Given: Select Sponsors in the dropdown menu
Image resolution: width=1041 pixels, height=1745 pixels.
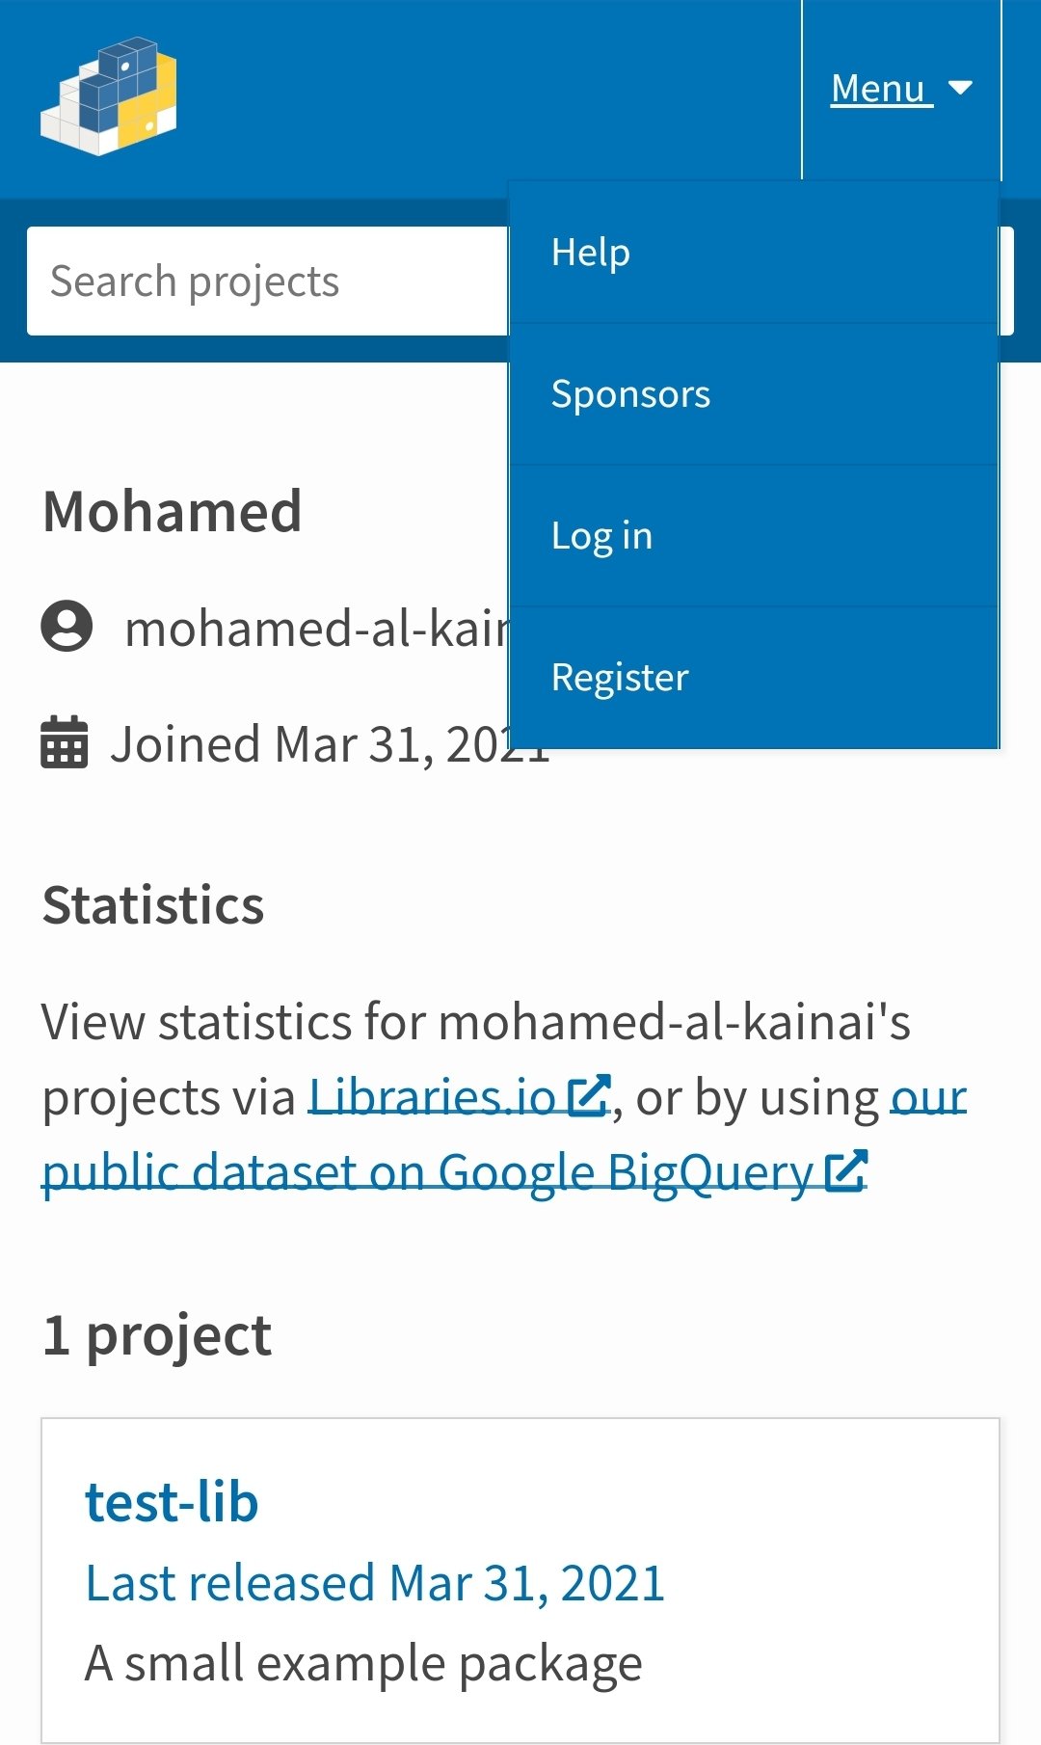Looking at the screenshot, I should 630,394.
